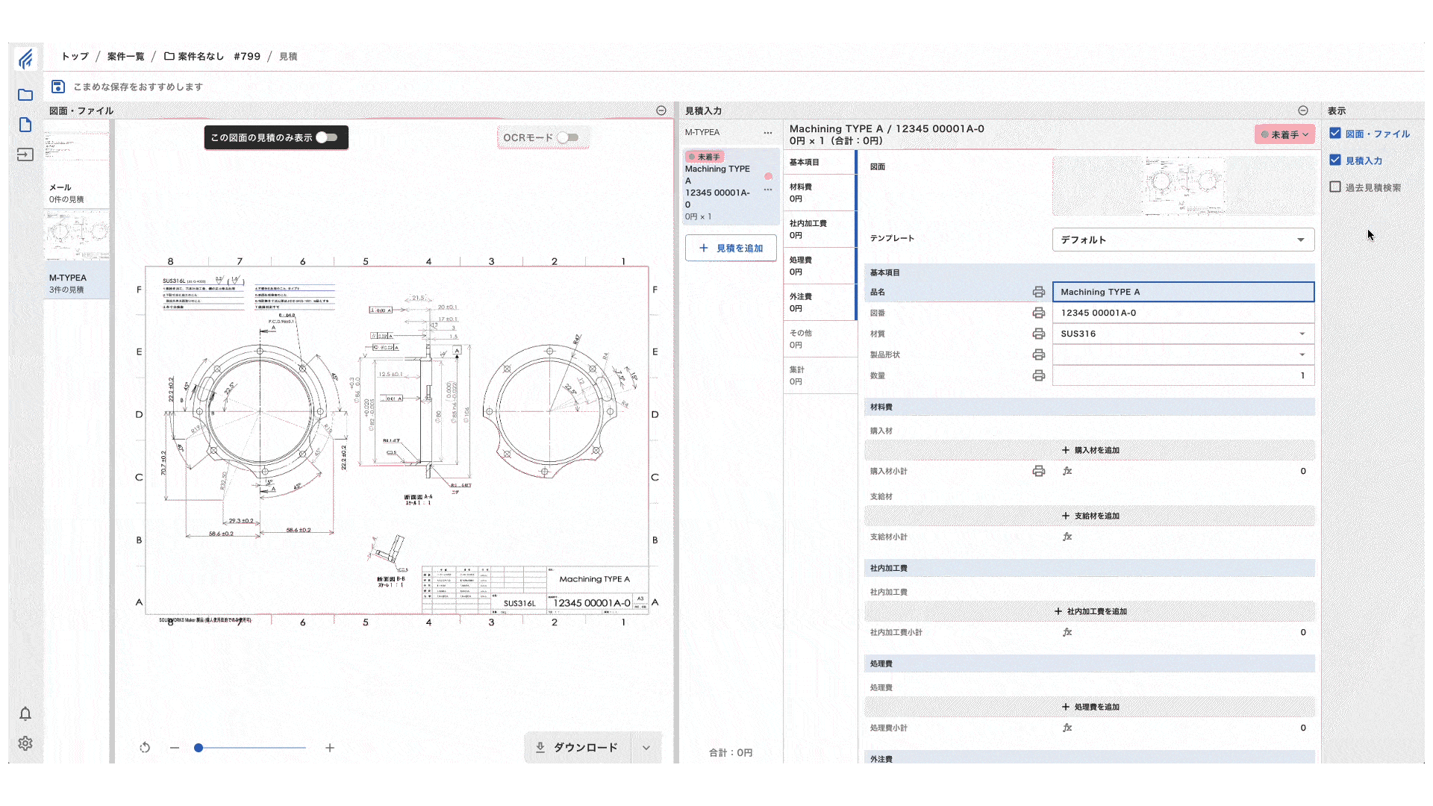This screenshot has height=806, width=1433.
Task: Click the fx icon in 購入材小計 row
Action: 1067,471
